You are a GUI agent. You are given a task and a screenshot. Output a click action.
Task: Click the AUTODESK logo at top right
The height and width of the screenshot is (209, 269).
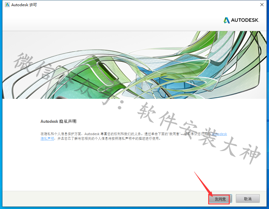pos(241,20)
